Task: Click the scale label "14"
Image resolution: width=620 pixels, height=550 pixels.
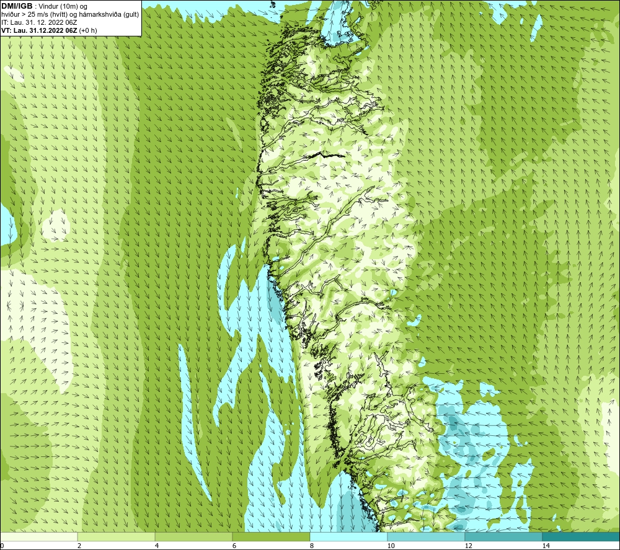Action: pyautogui.click(x=546, y=546)
